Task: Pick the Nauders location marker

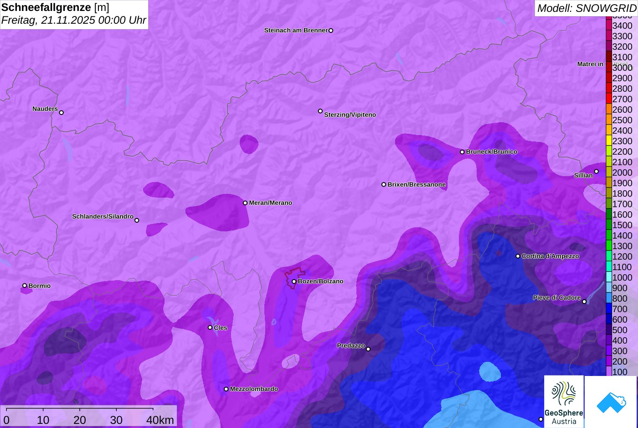Action: [62, 113]
